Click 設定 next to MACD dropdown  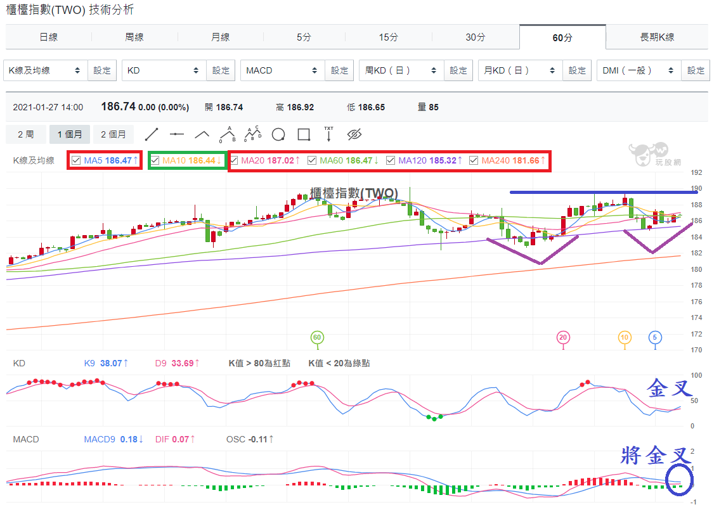(x=339, y=70)
